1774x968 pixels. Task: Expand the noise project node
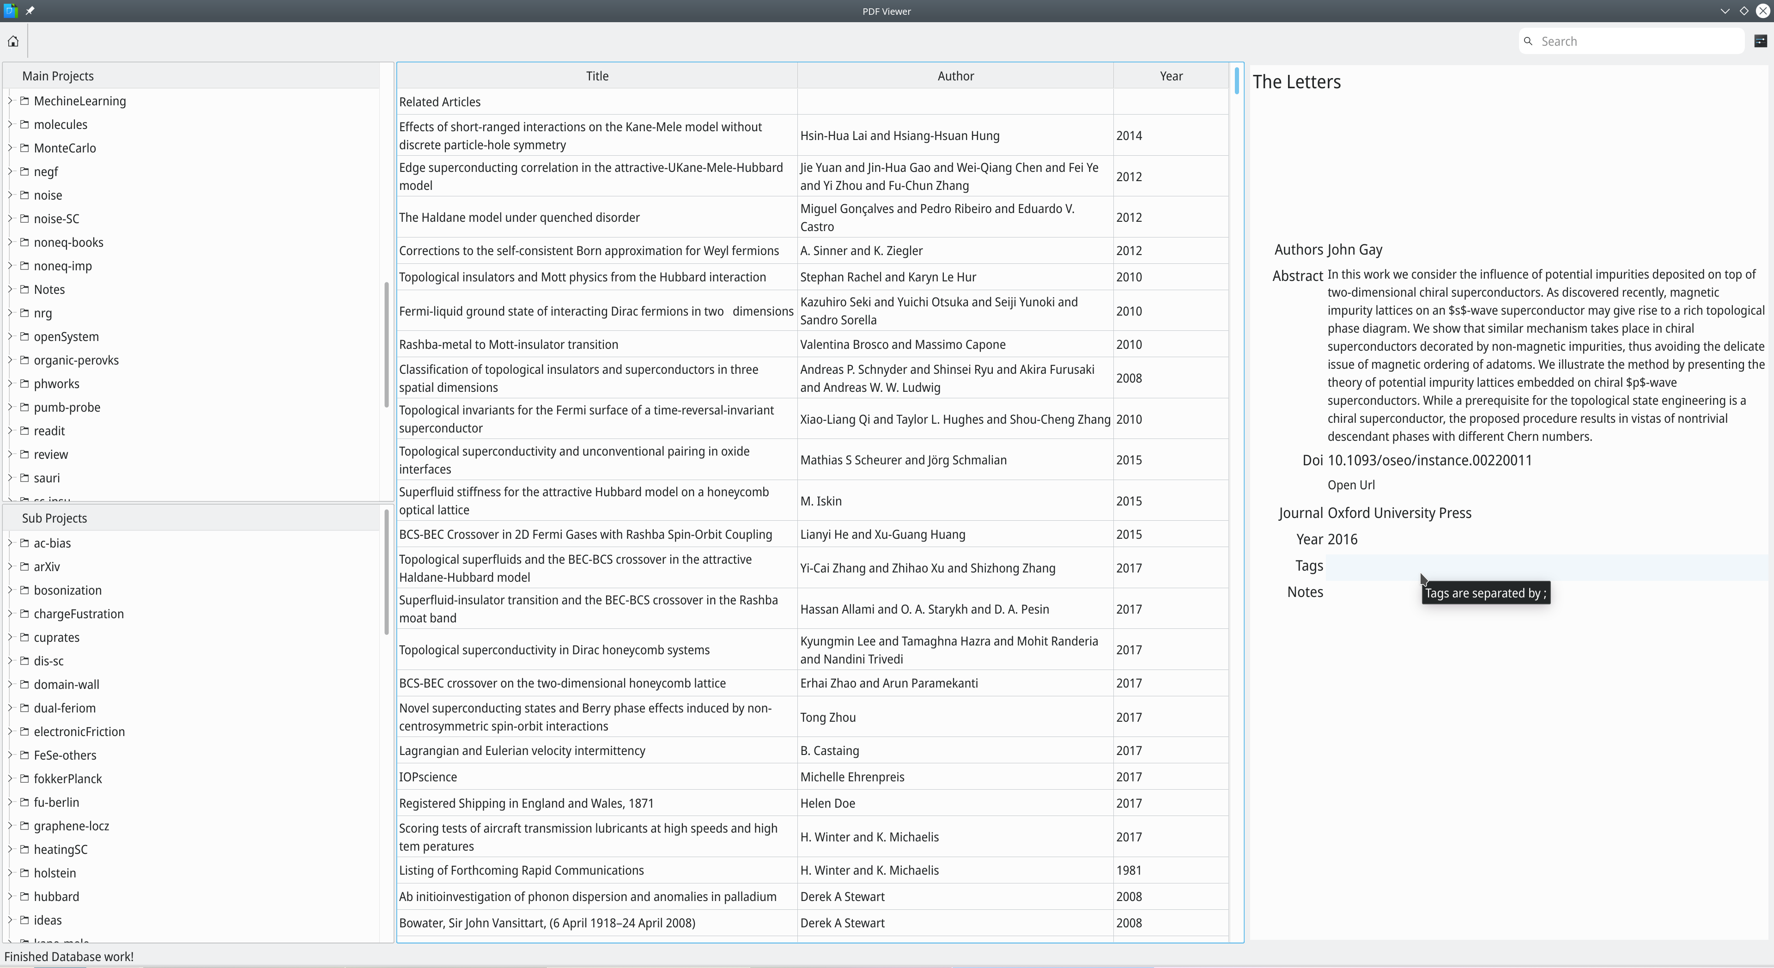pos(10,195)
